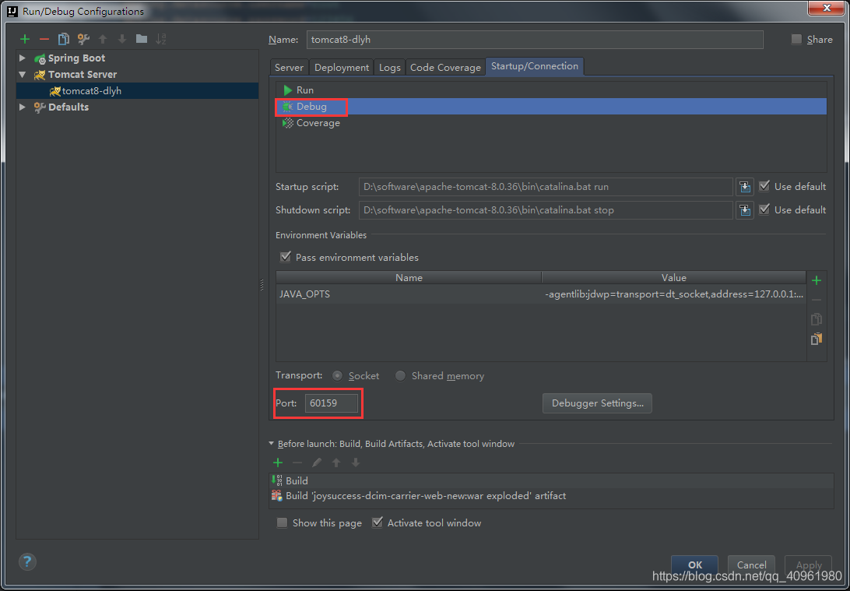
Task: Remove the selected configuration with the red minus
Action: point(44,39)
